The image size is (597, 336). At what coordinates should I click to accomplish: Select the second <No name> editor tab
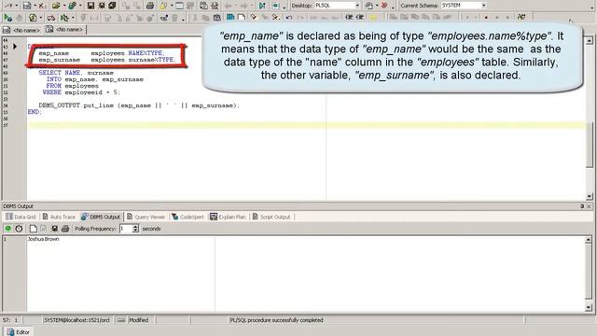tap(64, 29)
